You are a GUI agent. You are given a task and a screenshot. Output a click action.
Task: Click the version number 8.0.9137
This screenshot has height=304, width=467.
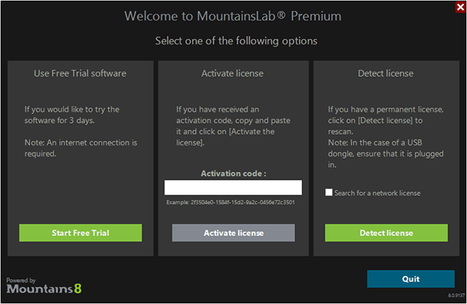coord(456,295)
